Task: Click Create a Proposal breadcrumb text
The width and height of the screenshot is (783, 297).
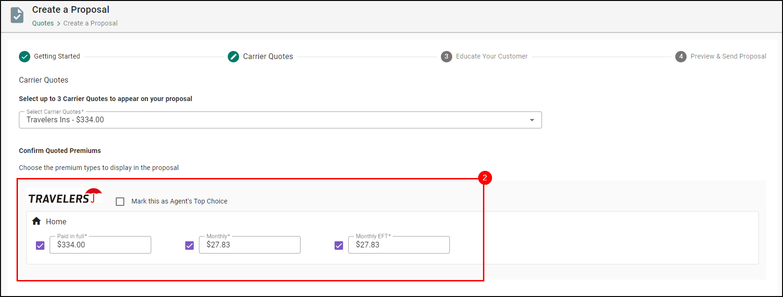Action: [x=90, y=23]
